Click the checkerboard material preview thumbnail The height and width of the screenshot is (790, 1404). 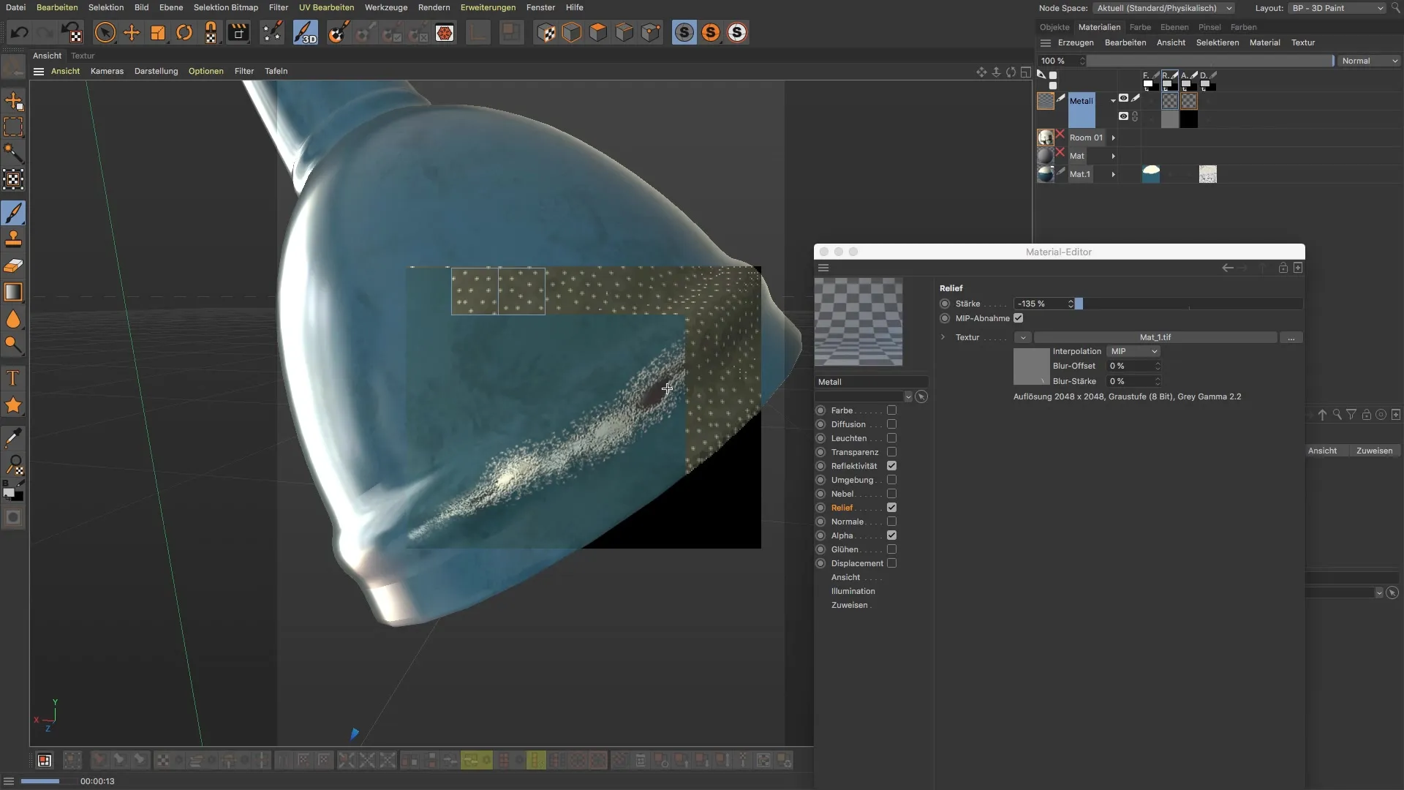click(x=858, y=322)
